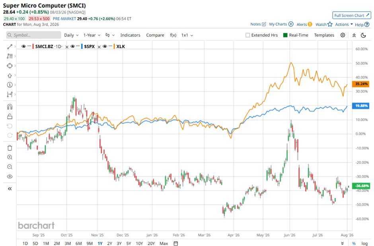Image resolution: width=374 pixels, height=246 pixels.
Task: Toggle the lock drawings padlock
Action: (x=10, y=116)
